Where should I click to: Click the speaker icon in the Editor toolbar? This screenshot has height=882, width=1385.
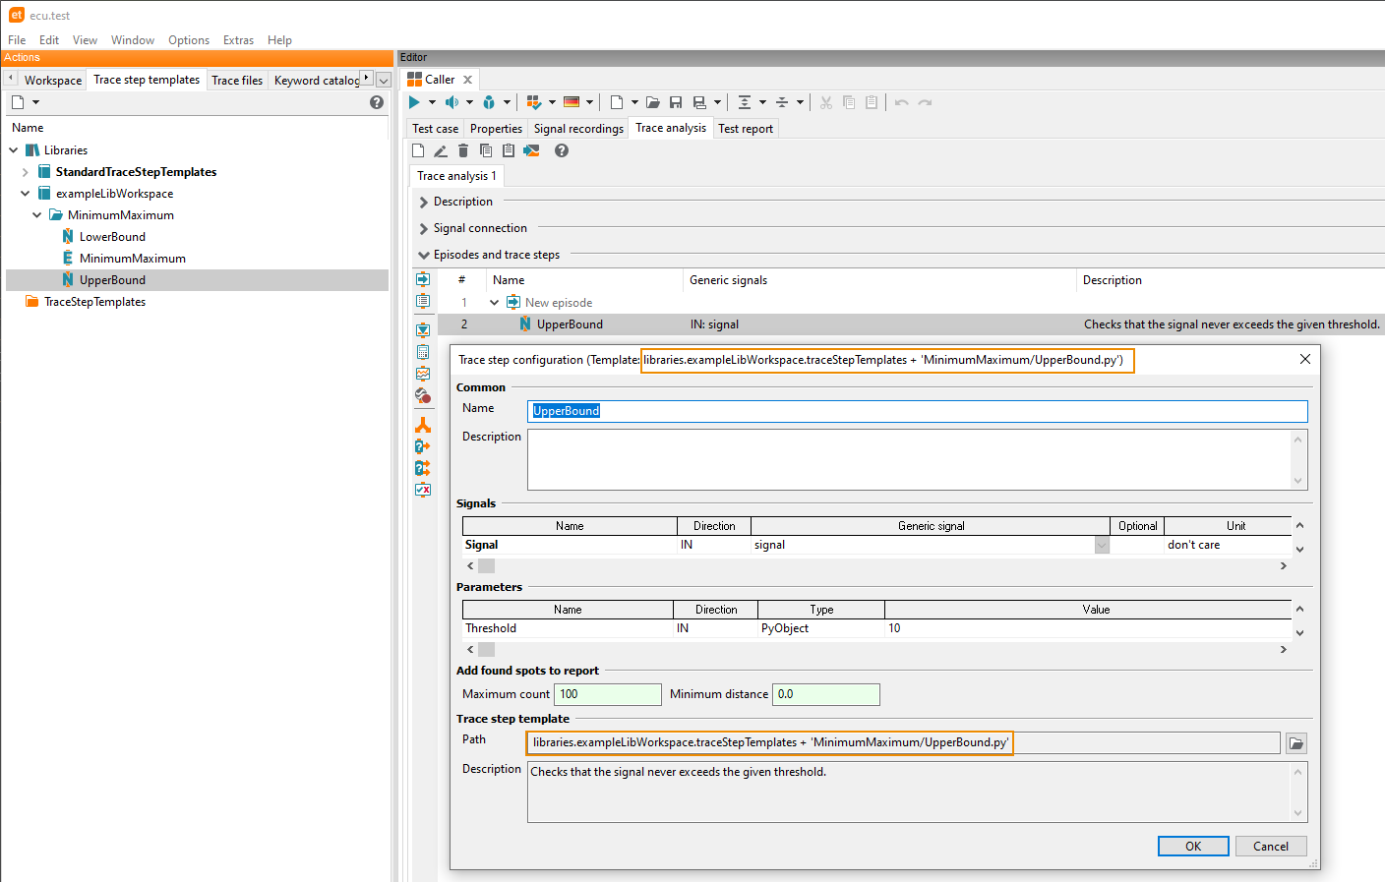point(452,102)
